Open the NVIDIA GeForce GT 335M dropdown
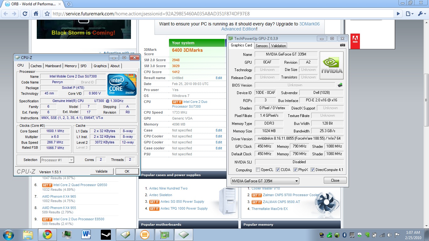The height and width of the screenshot is (241, 429). (265, 181)
